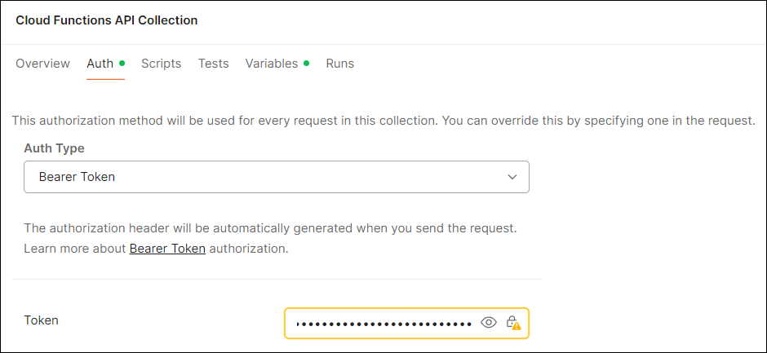Click the Auth Type heading label
Screen dimensions: 767x353
coord(54,148)
